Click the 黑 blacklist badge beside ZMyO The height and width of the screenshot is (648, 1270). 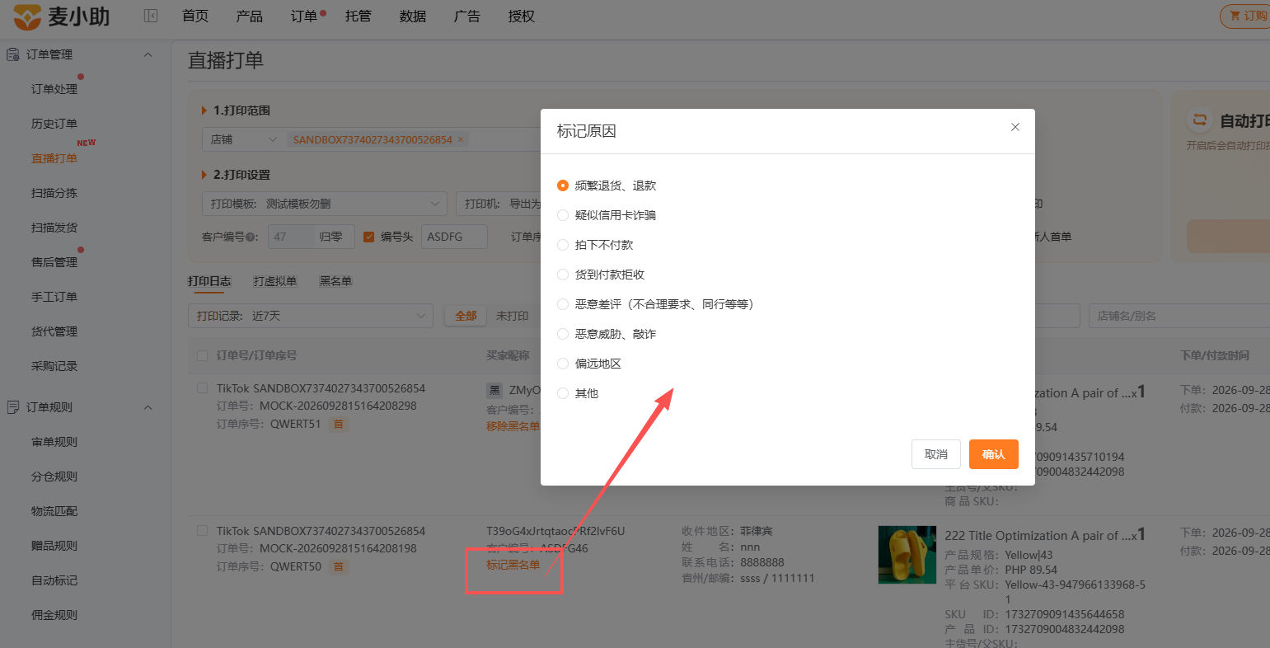point(494,391)
